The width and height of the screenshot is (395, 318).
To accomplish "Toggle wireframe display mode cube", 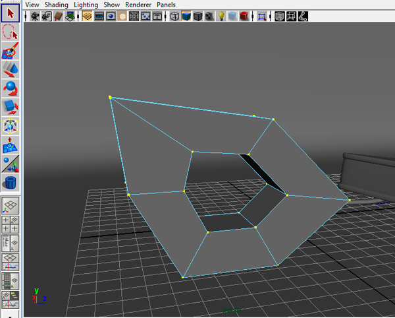I will (x=174, y=16).
